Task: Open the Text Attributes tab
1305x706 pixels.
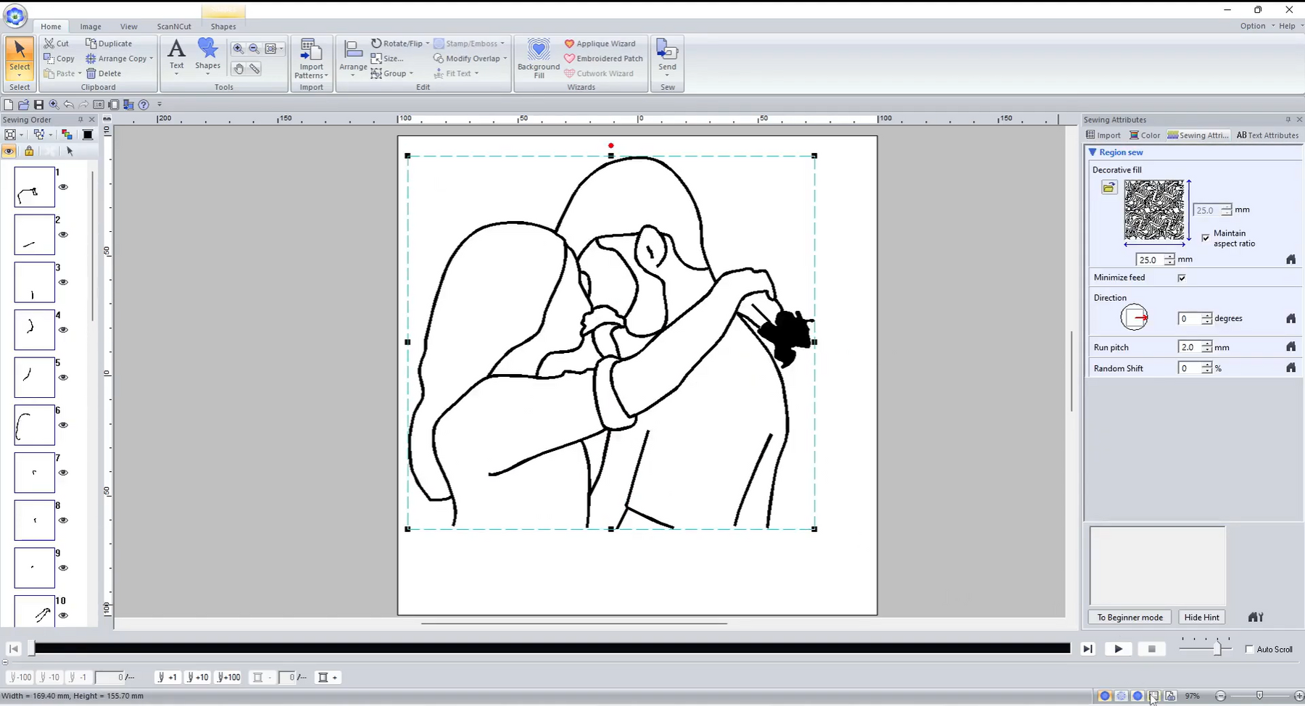Action: [1267, 136]
